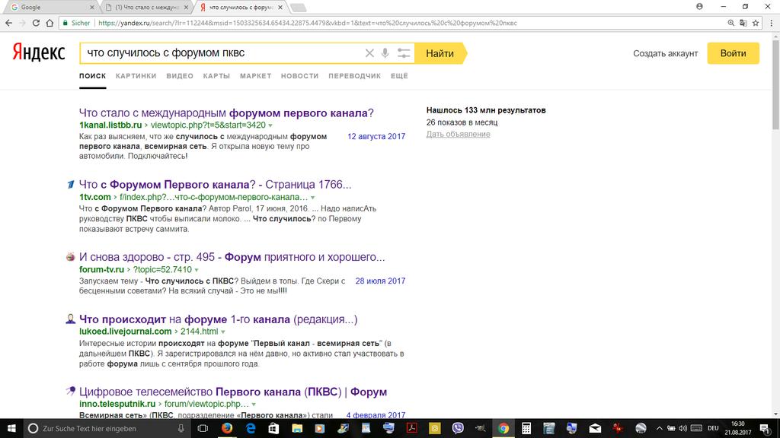Expand dropdown arrow next to 1tv.com URL
Screen dimensions: 780x438
[313, 198]
